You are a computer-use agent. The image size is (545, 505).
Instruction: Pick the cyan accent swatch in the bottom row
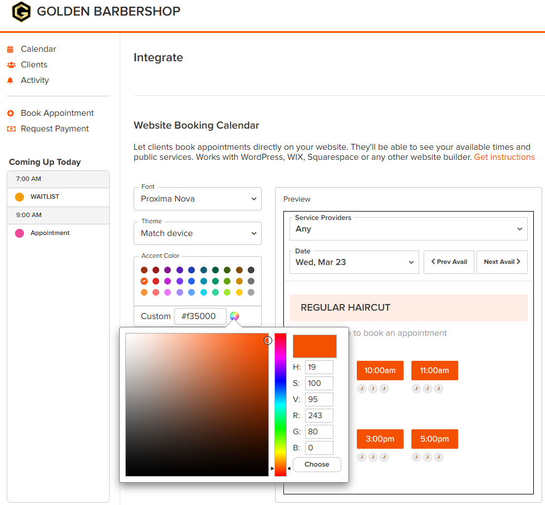204,292
